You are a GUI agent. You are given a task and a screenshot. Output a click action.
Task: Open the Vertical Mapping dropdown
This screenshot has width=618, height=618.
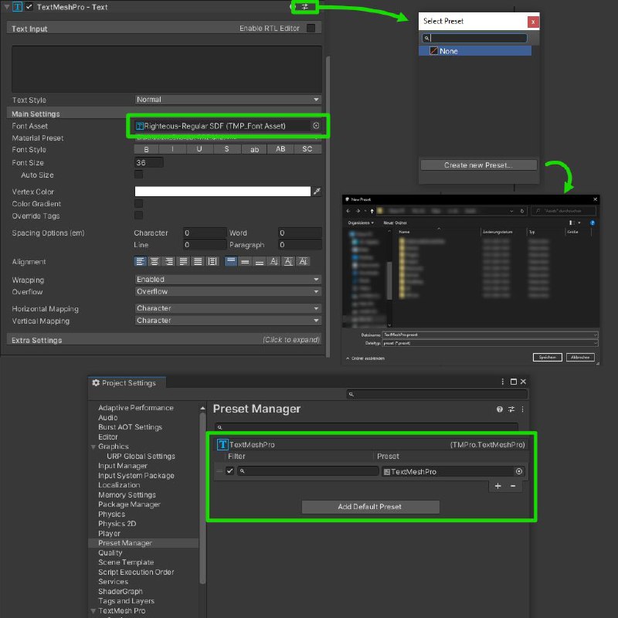click(228, 321)
